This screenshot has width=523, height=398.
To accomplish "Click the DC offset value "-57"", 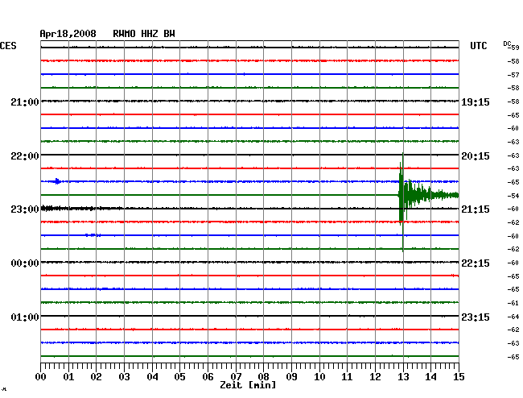I will [513, 75].
